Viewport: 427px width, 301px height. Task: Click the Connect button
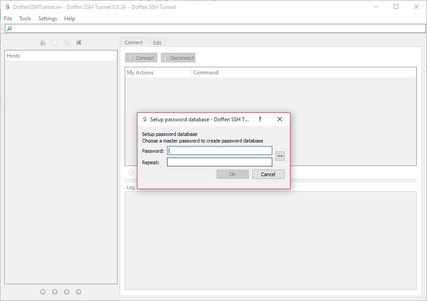click(141, 58)
